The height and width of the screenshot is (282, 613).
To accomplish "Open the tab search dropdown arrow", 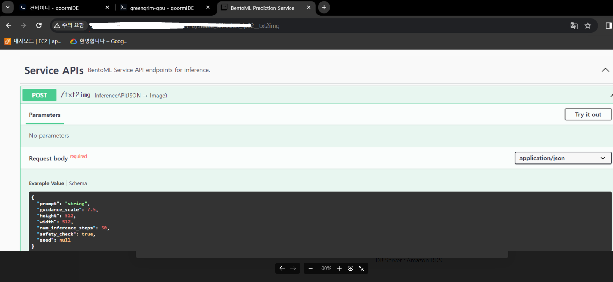I will point(8,7).
